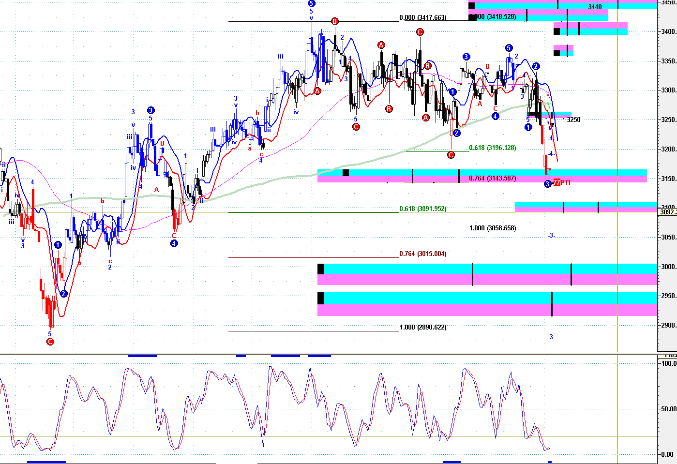Click black handle on 3400 resistance zone

(557, 31)
